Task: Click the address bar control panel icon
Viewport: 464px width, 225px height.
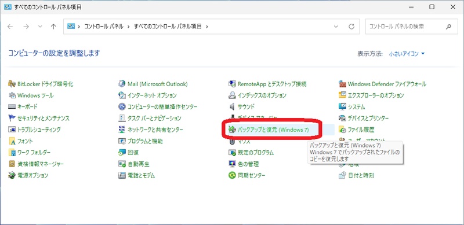Action: (71, 26)
